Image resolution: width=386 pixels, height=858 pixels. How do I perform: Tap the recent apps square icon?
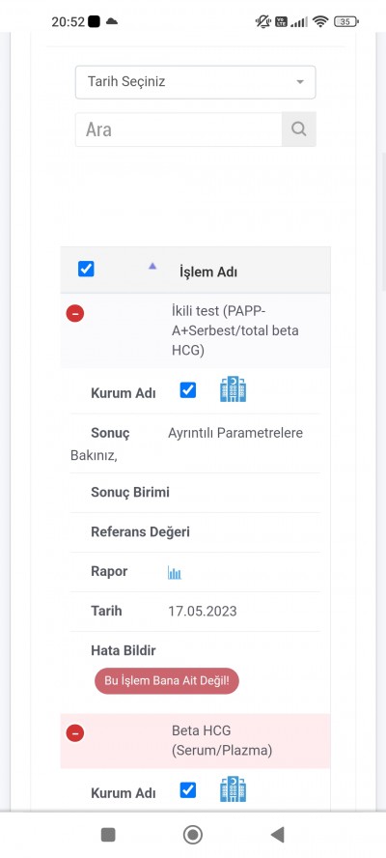point(108,835)
